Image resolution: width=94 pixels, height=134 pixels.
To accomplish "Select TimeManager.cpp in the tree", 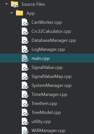I will 49,95.
